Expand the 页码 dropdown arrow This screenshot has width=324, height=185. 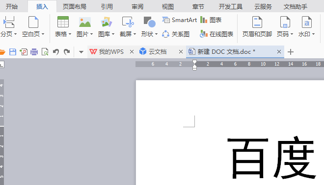(292, 34)
